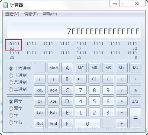Click the M- memory subtract button
Screen dimensions: 148x135
pyautogui.click(x=135, y=68)
